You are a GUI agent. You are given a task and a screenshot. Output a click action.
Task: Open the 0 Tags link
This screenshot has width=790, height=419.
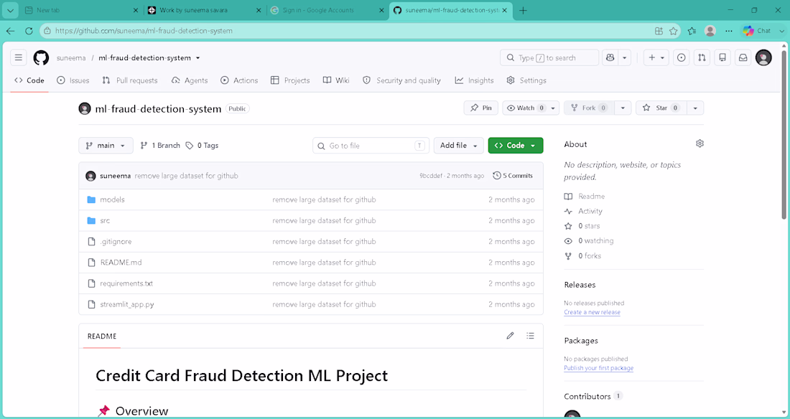pyautogui.click(x=202, y=145)
